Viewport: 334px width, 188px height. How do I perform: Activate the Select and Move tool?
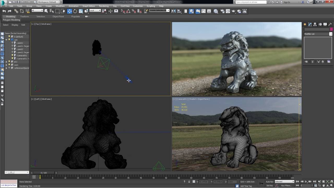click(69, 11)
